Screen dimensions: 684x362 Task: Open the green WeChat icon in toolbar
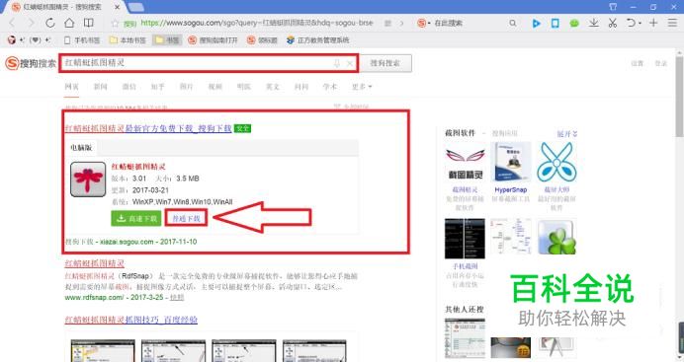[x=574, y=24]
